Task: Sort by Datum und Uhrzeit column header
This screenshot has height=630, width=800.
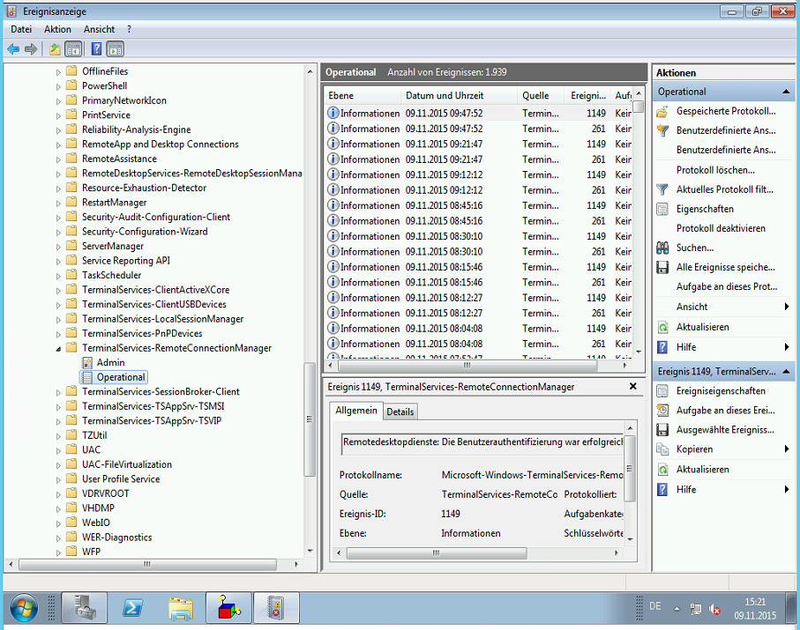Action: coord(459,95)
